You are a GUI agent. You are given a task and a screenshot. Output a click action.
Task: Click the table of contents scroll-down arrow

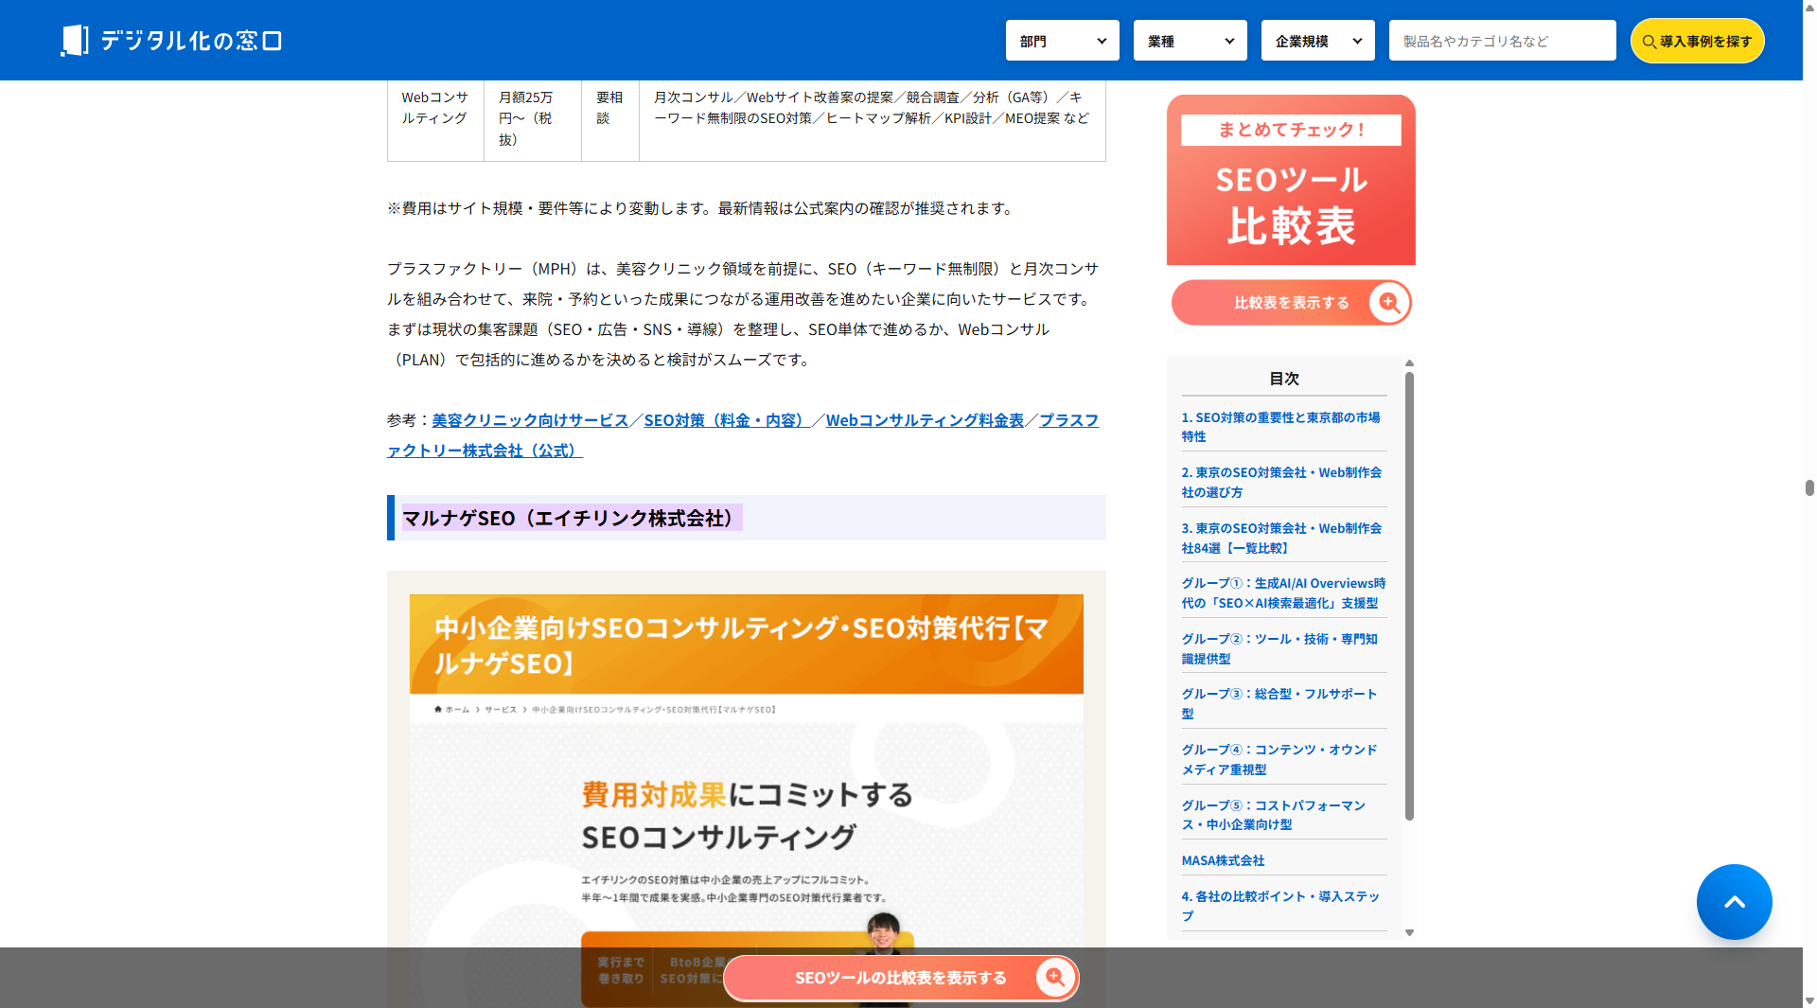pyautogui.click(x=1409, y=933)
